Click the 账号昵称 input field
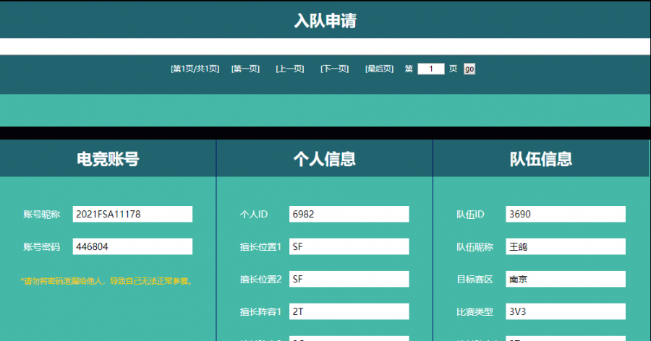This screenshot has width=651, height=341. [132, 214]
